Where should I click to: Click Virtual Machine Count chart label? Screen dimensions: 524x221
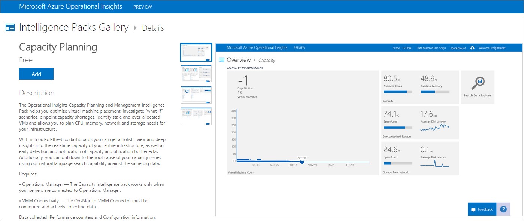[240, 172]
